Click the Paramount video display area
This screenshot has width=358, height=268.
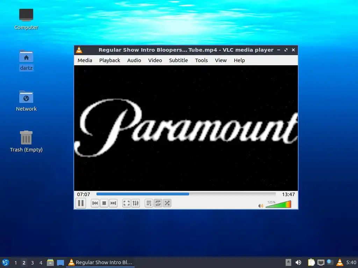[x=186, y=128]
